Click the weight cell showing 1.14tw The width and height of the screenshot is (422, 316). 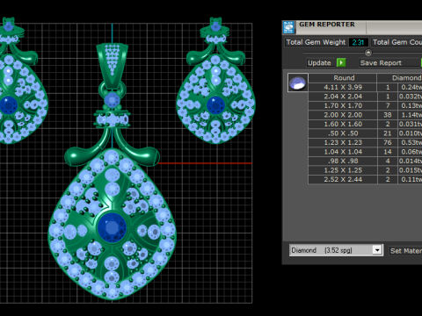[x=410, y=115]
